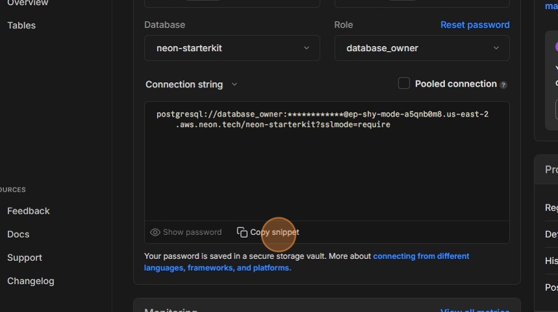
Task: Click View all metrics link
Action: [x=474, y=309]
